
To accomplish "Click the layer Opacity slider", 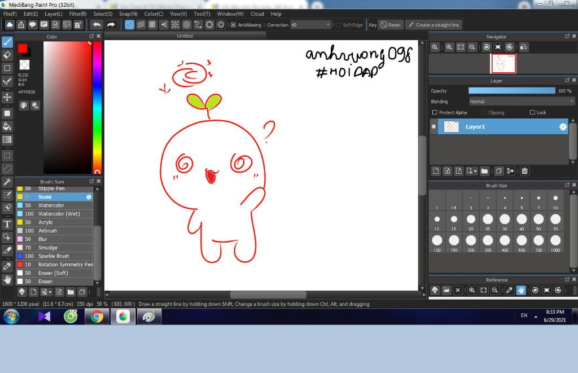I will [x=511, y=91].
